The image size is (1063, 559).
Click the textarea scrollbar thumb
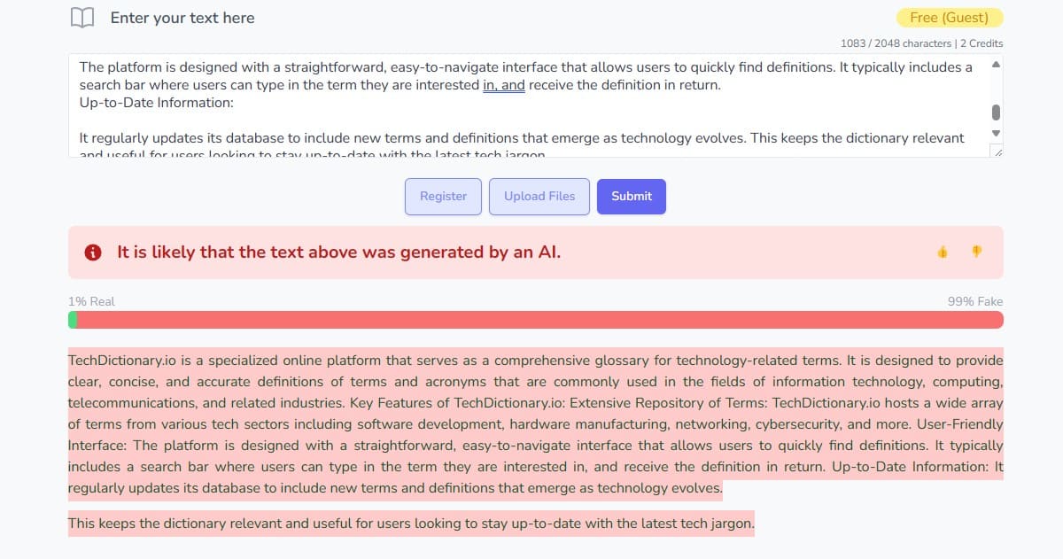coord(996,112)
